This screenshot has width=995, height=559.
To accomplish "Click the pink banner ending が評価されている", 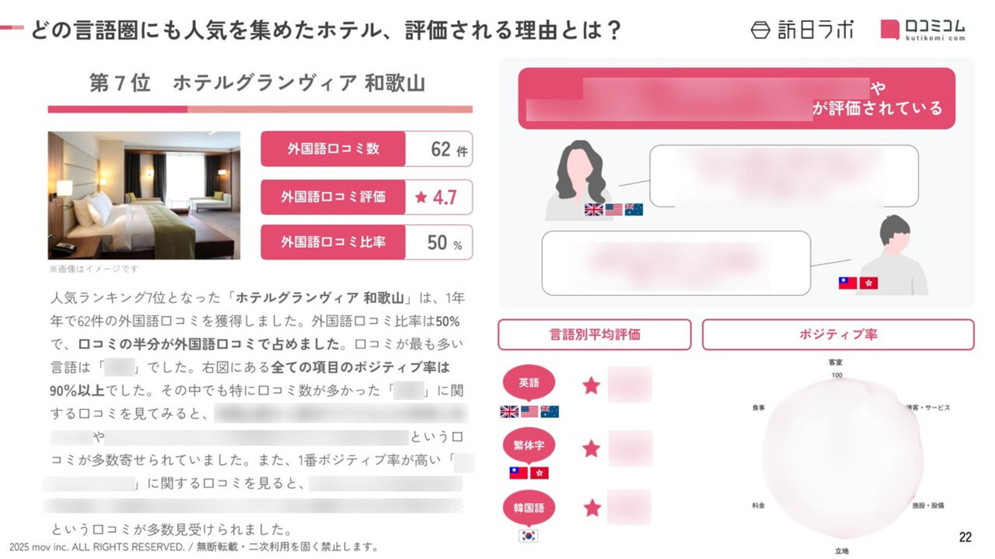I will tap(737, 98).
